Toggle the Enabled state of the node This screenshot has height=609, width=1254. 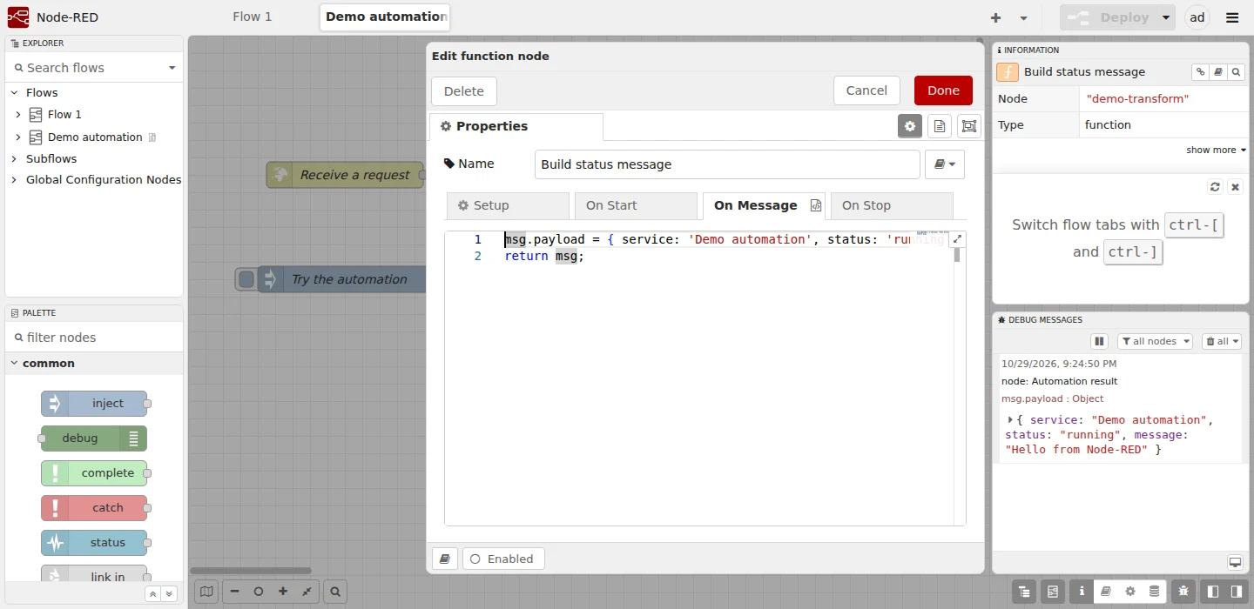click(503, 559)
